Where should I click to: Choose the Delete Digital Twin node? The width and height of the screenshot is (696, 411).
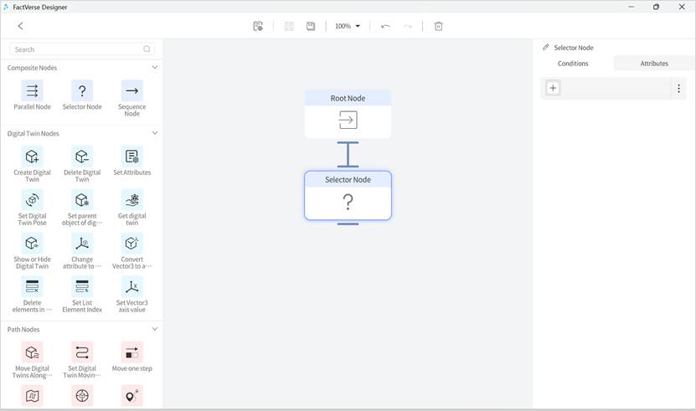point(82,157)
